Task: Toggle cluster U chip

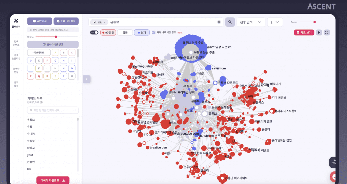Action: (x=72, y=76)
